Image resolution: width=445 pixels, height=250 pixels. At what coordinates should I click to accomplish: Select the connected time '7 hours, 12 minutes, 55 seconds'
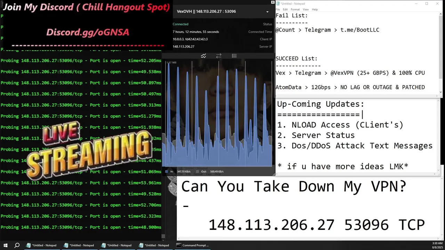[x=196, y=32]
